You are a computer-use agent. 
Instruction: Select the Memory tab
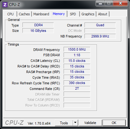pyautogui.click(x=59, y=14)
